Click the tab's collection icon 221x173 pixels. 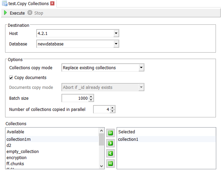tap(4, 4)
